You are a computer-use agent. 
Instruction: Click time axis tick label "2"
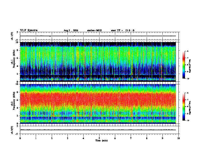coord(52,138)
